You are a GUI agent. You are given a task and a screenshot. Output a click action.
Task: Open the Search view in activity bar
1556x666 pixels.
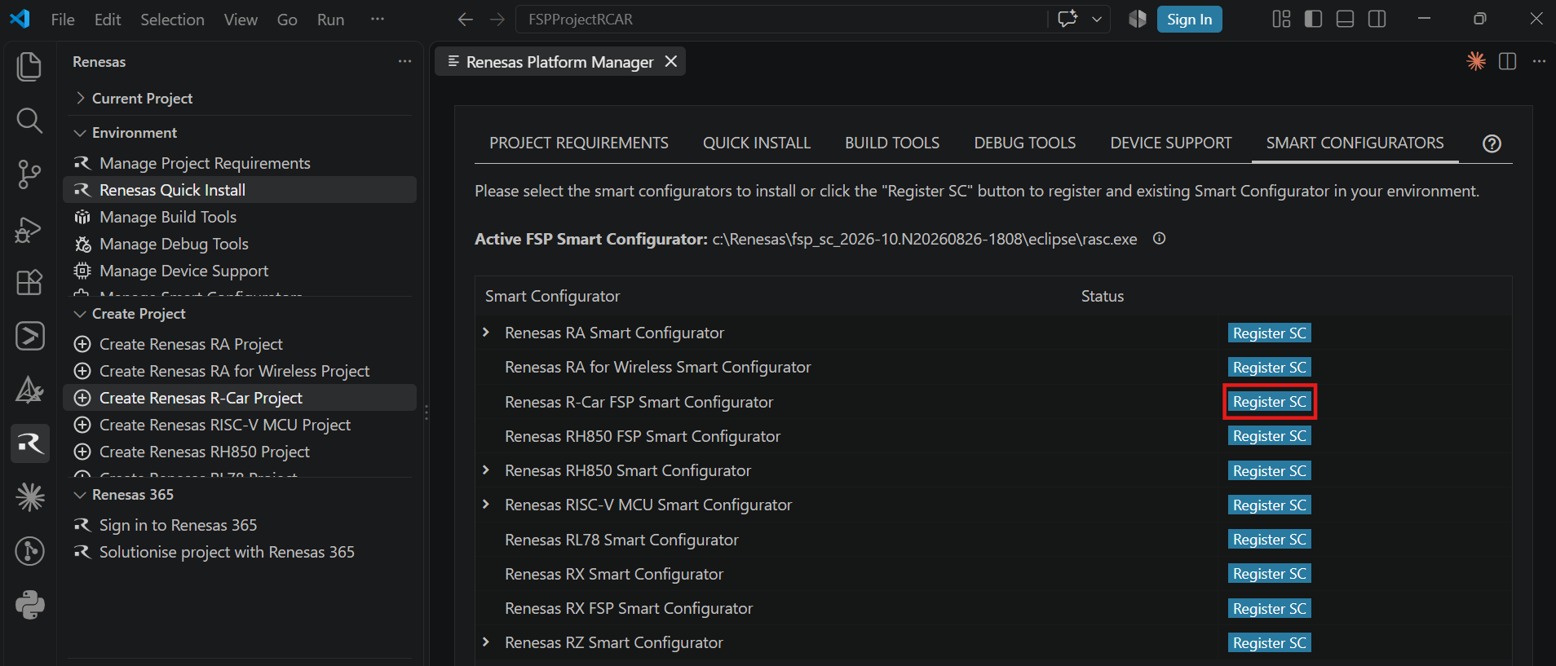29,121
